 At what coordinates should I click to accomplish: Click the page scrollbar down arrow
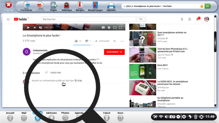tap(215, 105)
